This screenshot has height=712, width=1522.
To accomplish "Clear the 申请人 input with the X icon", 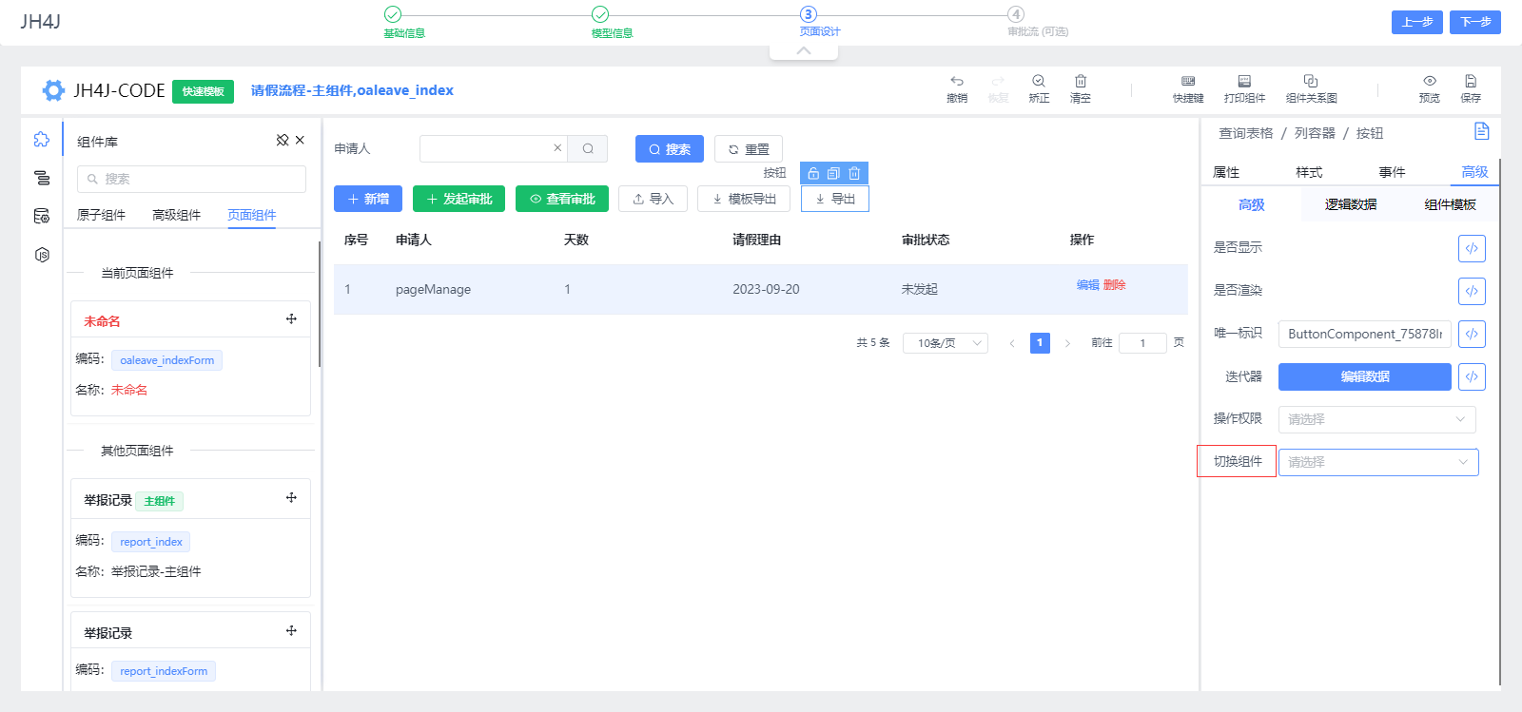I will 557,148.
